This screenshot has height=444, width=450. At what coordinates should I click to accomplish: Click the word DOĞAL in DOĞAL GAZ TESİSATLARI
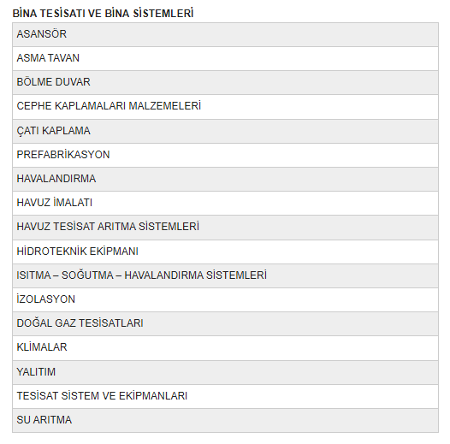34,323
